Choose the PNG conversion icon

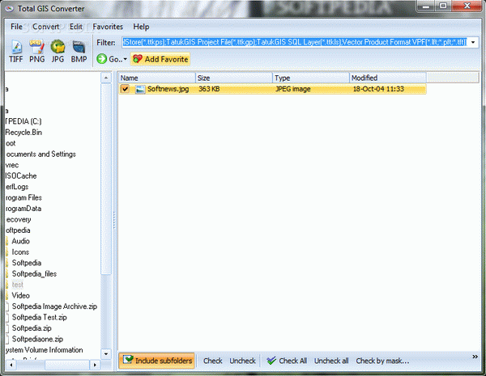point(37,51)
